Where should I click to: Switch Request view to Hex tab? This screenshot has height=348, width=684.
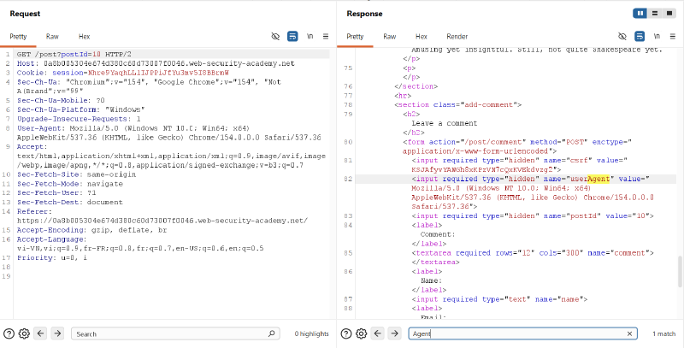pos(84,37)
